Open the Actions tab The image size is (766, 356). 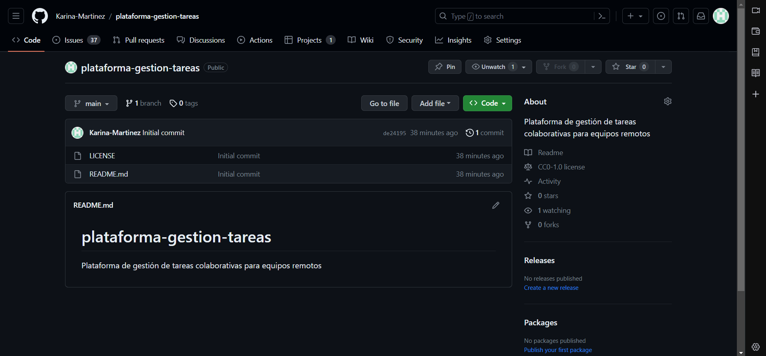tap(255, 40)
